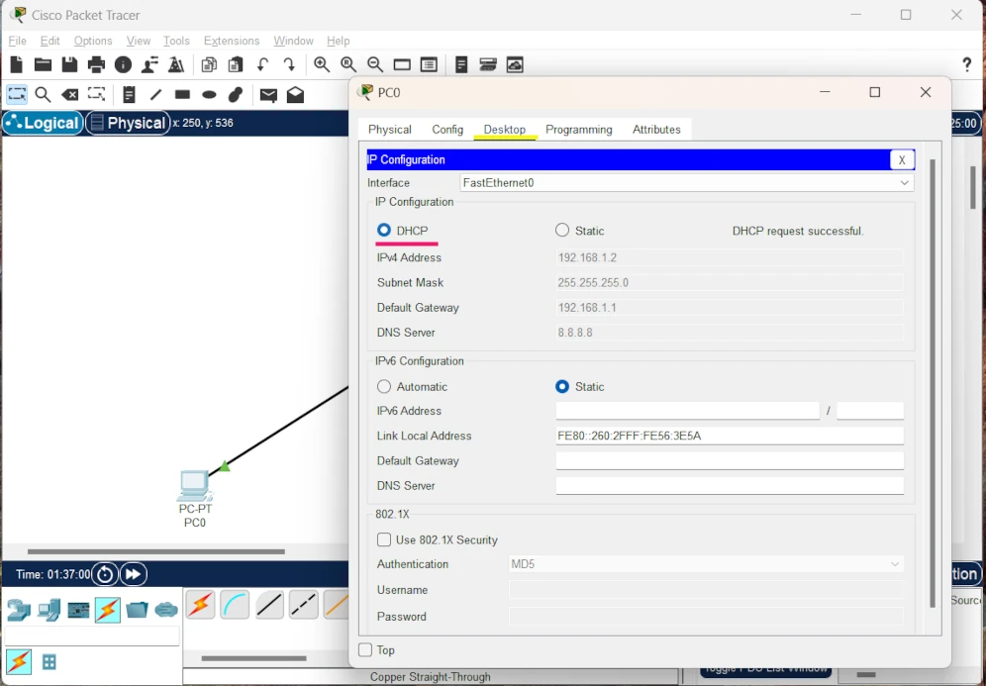
Task: Open the Extensions menu
Action: (x=232, y=41)
